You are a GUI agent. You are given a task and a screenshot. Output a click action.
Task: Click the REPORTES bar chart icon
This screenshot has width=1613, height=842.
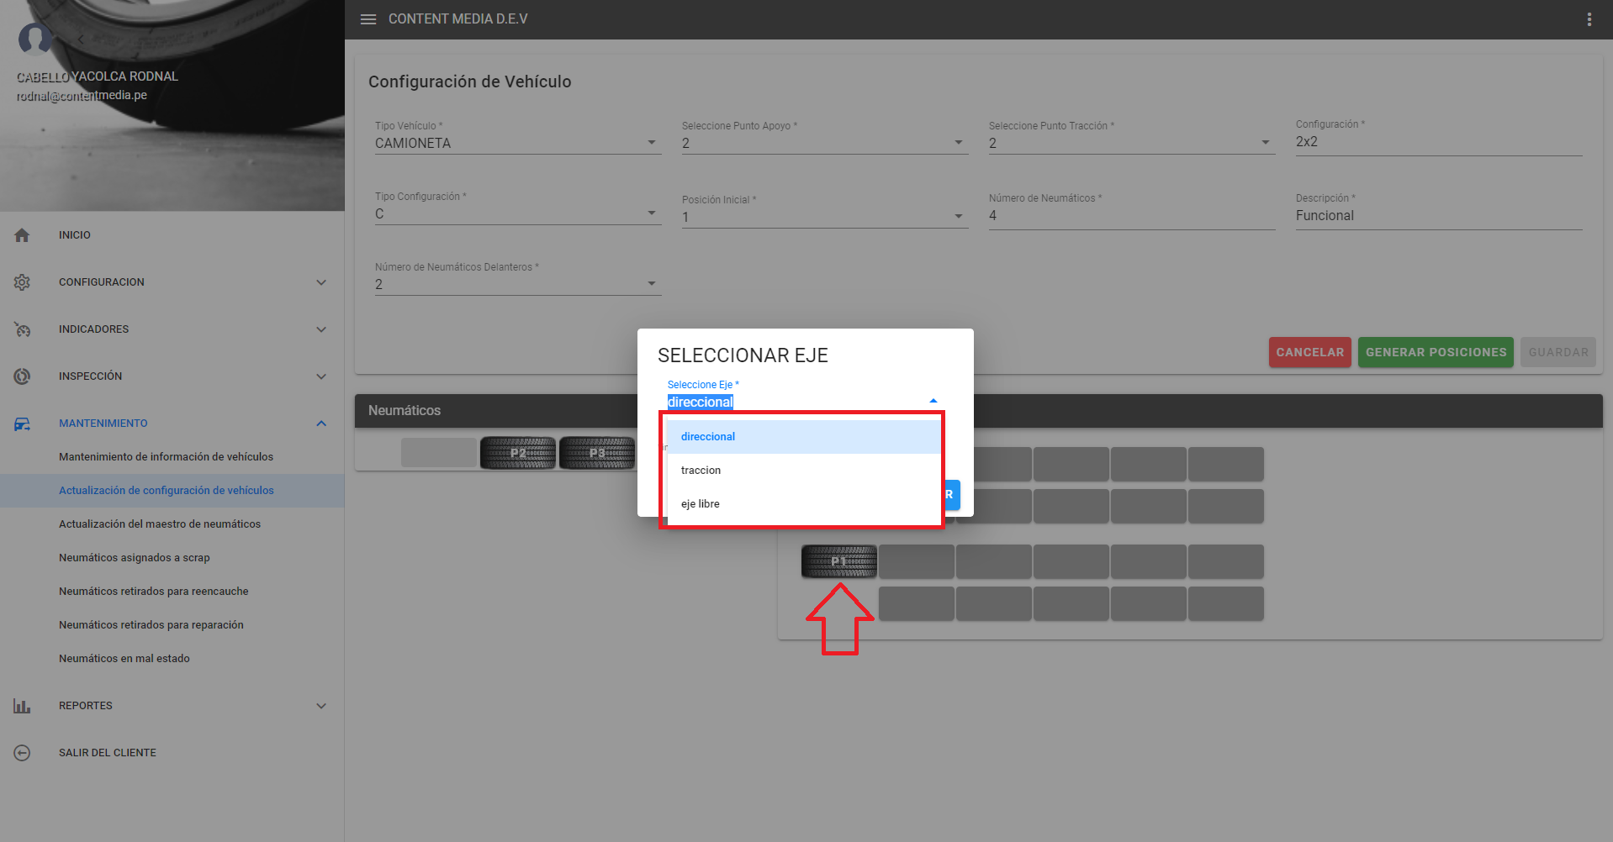pyautogui.click(x=23, y=706)
